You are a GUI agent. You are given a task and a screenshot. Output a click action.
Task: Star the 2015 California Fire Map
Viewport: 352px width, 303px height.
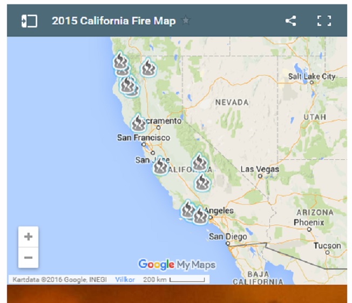[x=186, y=21]
